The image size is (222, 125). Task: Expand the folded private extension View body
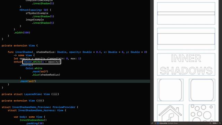(40, 101)
